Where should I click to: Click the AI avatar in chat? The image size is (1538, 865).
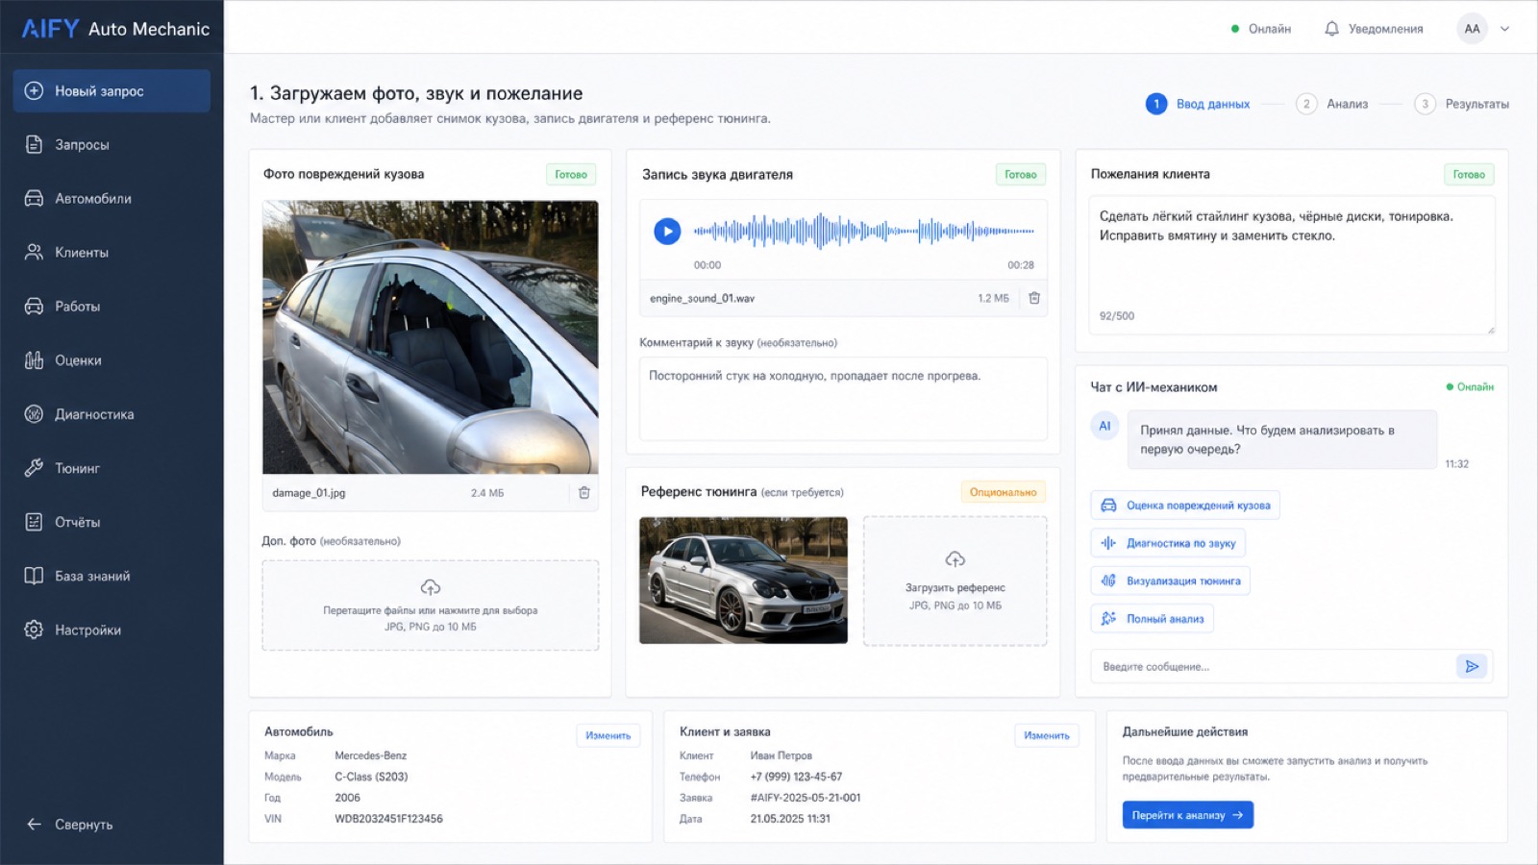(x=1104, y=426)
